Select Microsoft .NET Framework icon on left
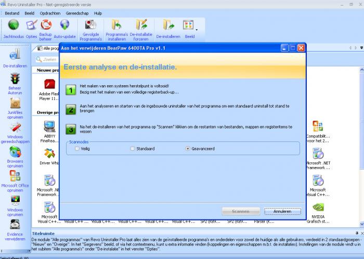The image size is (364, 259). [x=49, y=180]
